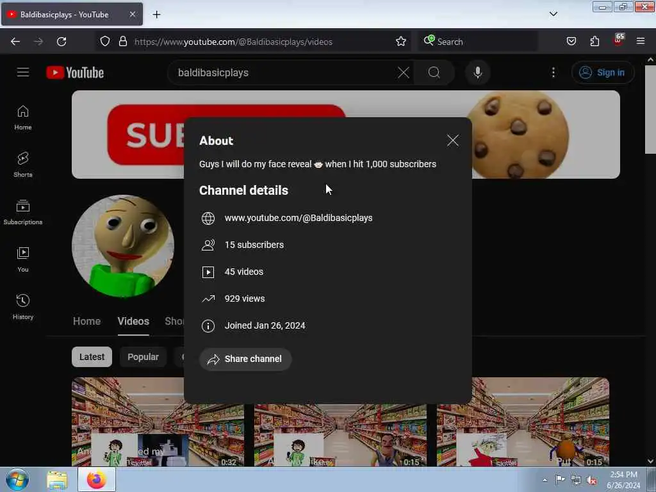
Task: Open the Action Center flag icon
Action: click(560, 479)
